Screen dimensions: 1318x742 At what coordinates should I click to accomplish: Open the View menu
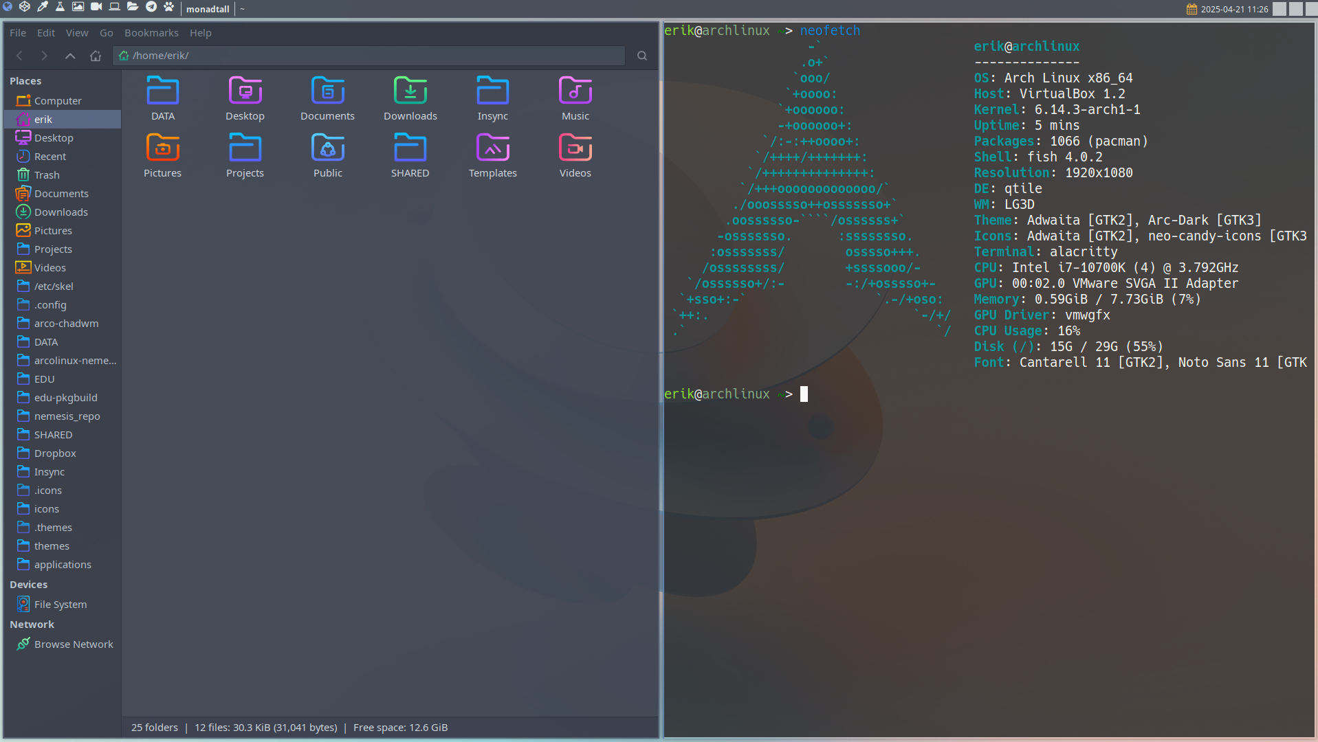pos(77,33)
